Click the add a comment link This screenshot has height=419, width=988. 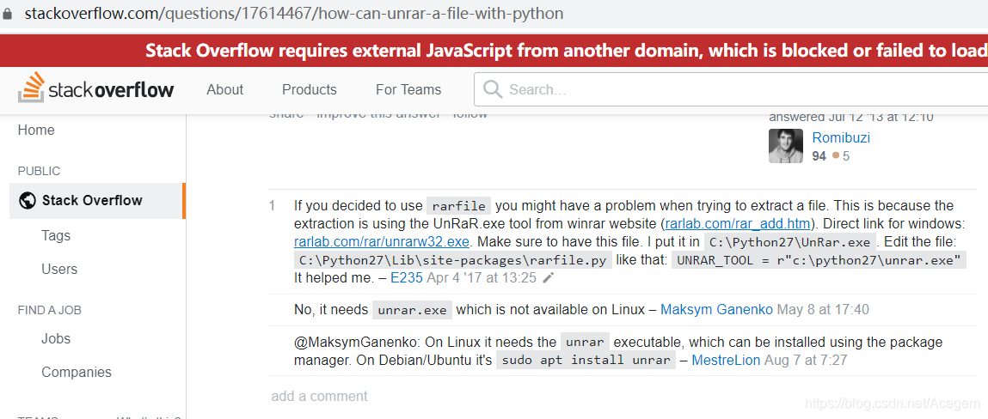click(320, 397)
